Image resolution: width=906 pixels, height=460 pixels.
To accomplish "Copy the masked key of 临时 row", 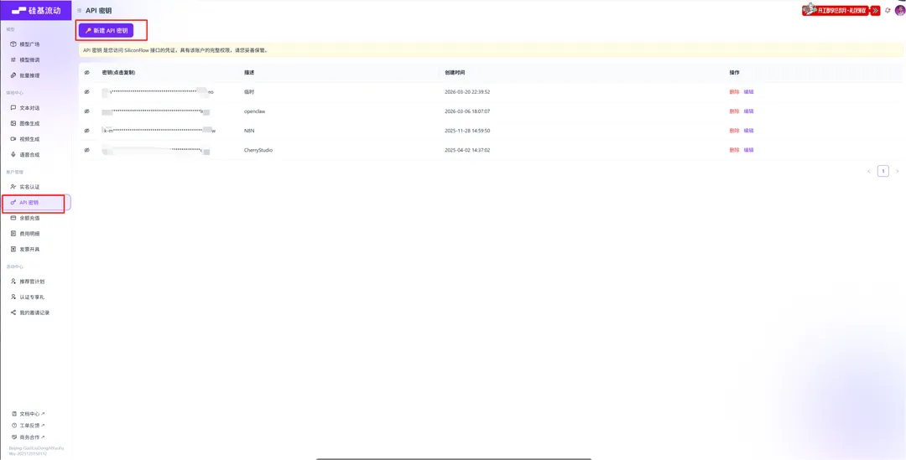I will (158, 92).
